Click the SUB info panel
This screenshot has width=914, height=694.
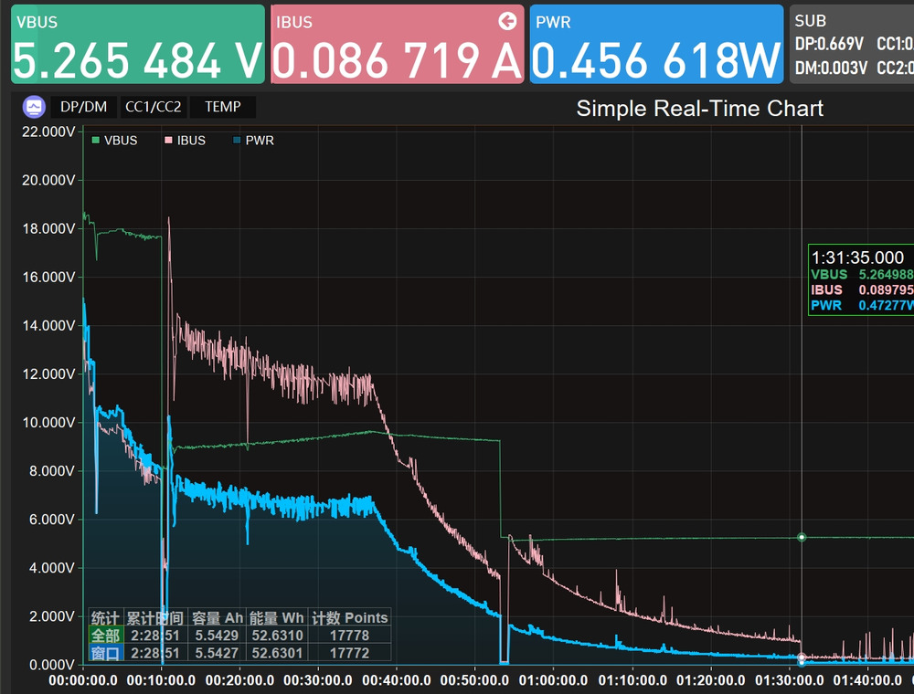[x=850, y=44]
